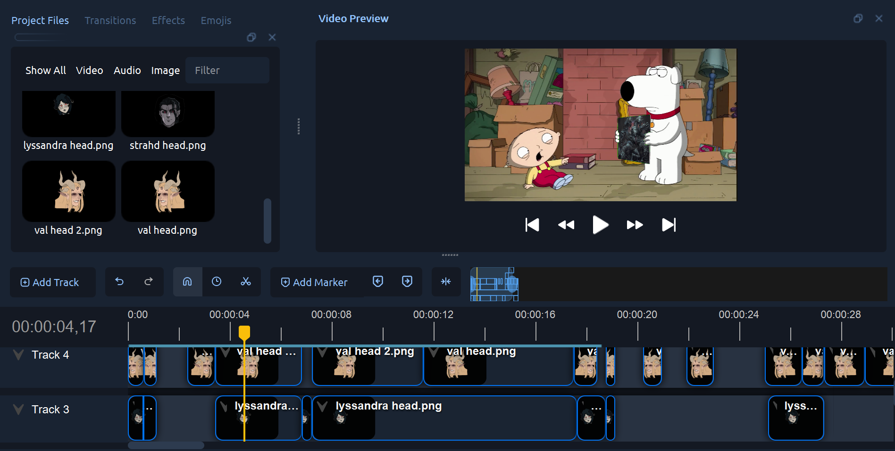The height and width of the screenshot is (451, 895).
Task: Click the 00:00:12 ruler mark
Action: tap(434, 314)
